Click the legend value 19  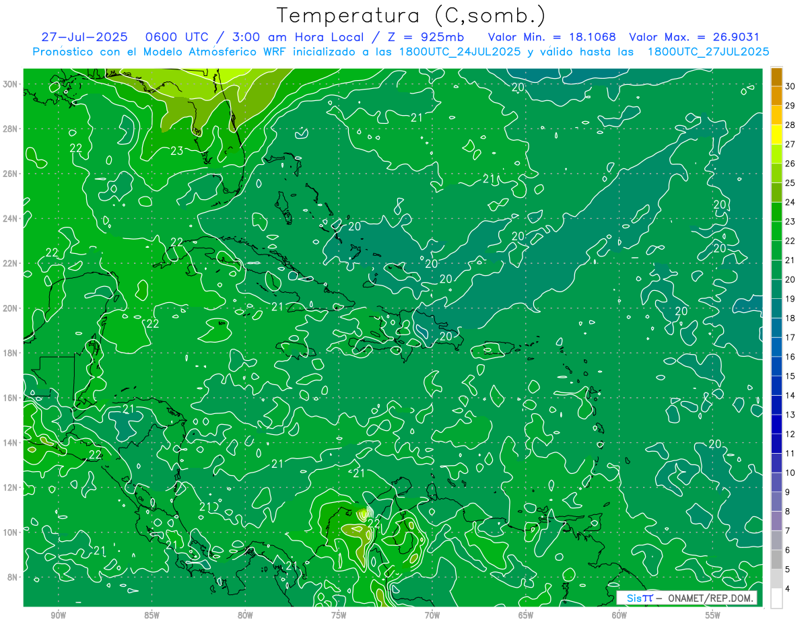coord(790,298)
